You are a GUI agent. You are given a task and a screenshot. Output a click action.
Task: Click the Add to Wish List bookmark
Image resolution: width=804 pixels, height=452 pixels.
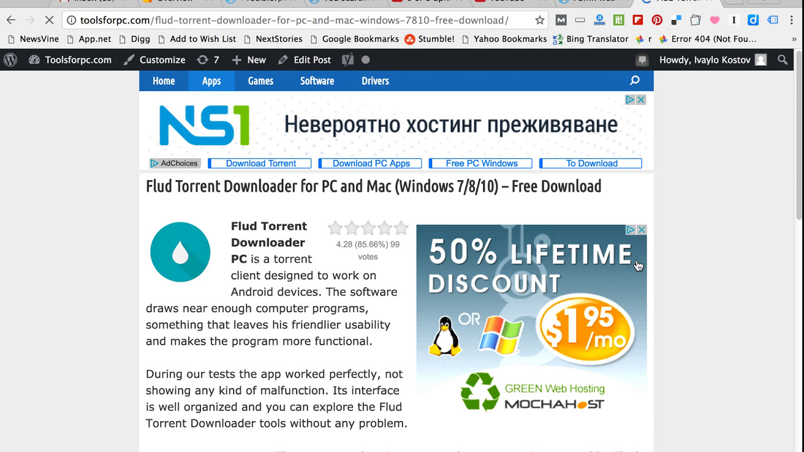click(x=197, y=39)
